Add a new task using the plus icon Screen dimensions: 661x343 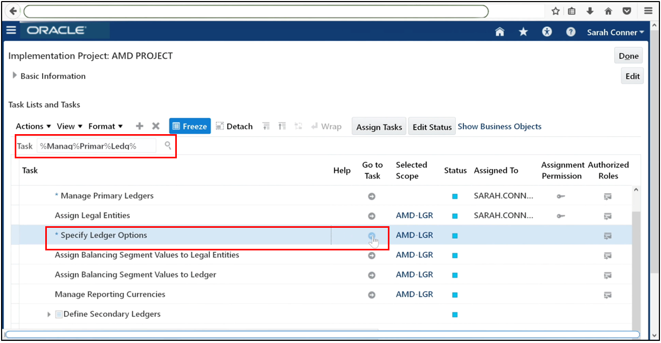coord(139,126)
